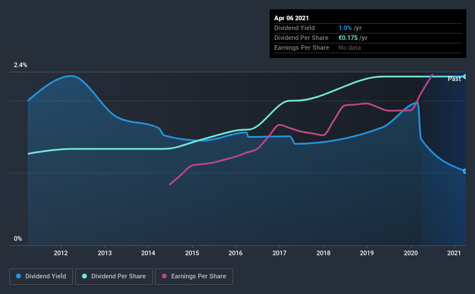Click the teal Dividend Per Share legend dot

[x=84, y=276]
